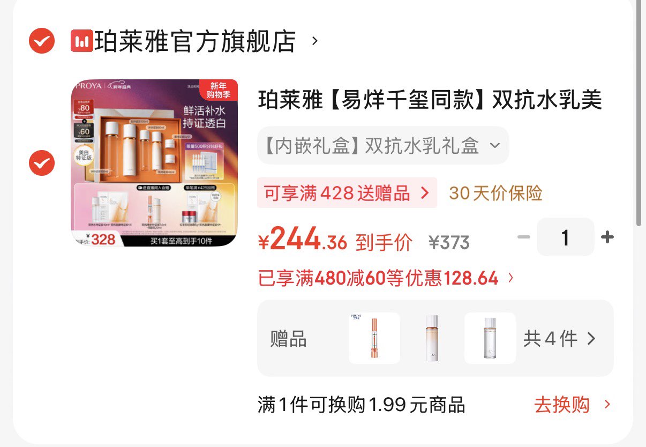Expand the 共4件 gifts list
This screenshot has width=646, height=447.
(559, 339)
